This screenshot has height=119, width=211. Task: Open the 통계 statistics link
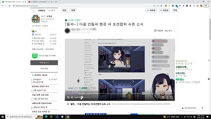(x=45, y=26)
